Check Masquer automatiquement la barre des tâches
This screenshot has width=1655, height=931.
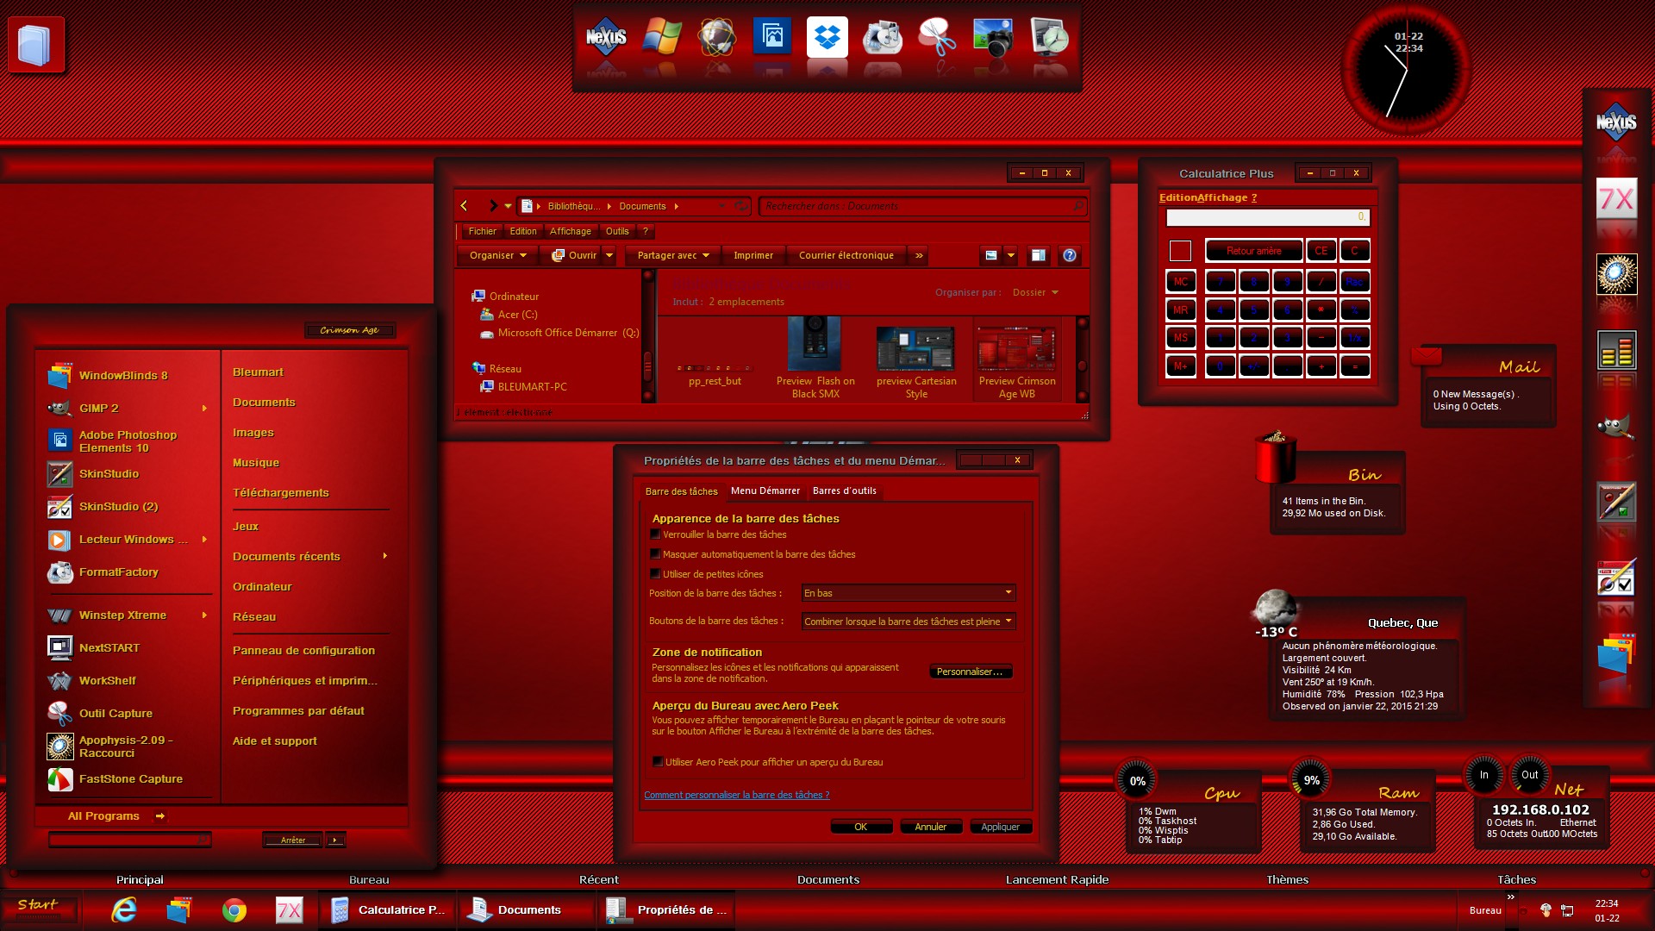point(656,554)
